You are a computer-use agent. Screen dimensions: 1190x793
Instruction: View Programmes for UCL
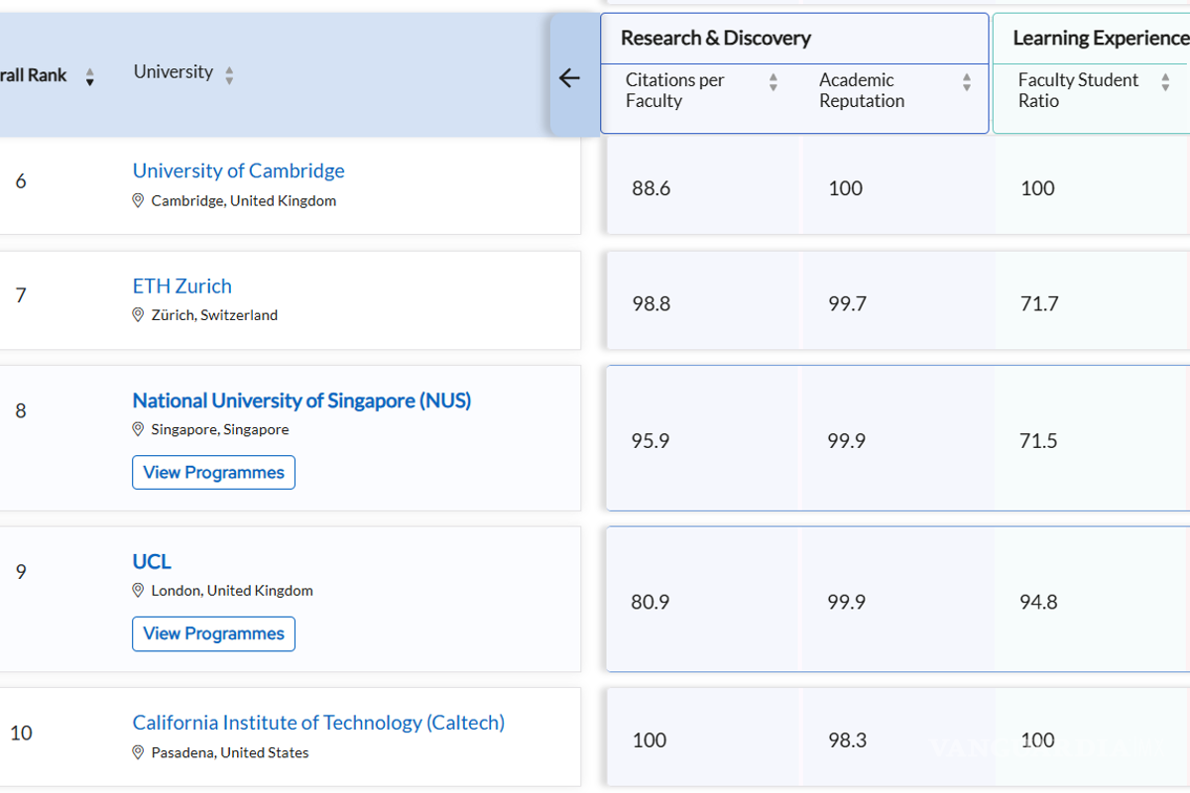click(213, 633)
